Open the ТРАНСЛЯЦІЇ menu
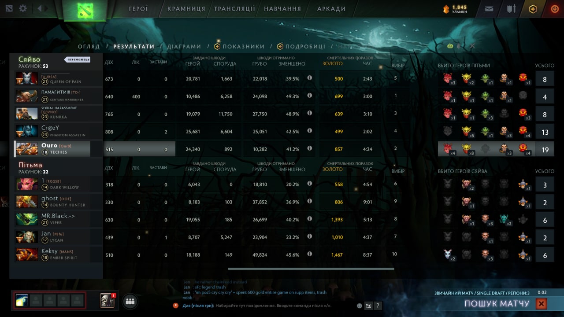This screenshot has height=317, width=564. pyautogui.click(x=234, y=9)
